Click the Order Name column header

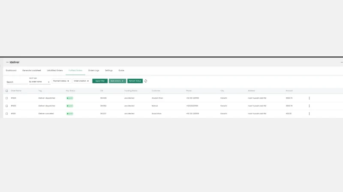click(x=16, y=91)
